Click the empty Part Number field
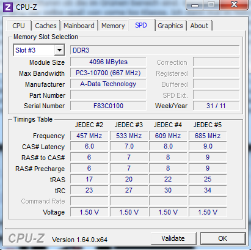Viewport: 251px width, 250px height. coord(108,95)
